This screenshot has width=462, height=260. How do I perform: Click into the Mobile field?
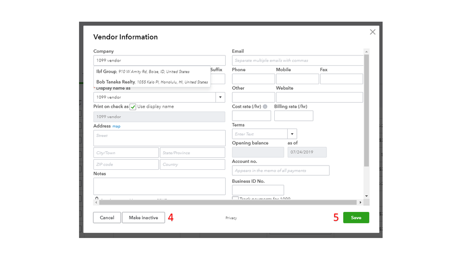297,79
